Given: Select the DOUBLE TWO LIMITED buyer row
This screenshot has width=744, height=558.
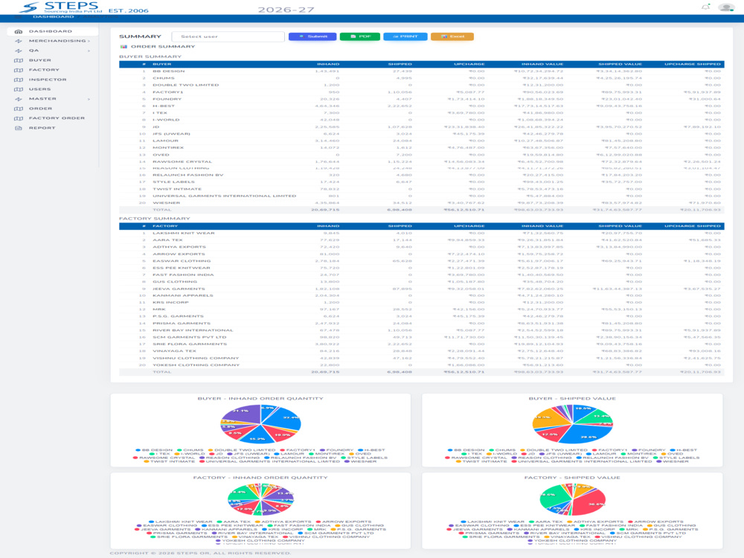Looking at the screenshot, I should 421,85.
